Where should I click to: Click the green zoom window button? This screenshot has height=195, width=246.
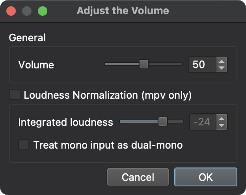click(x=42, y=11)
